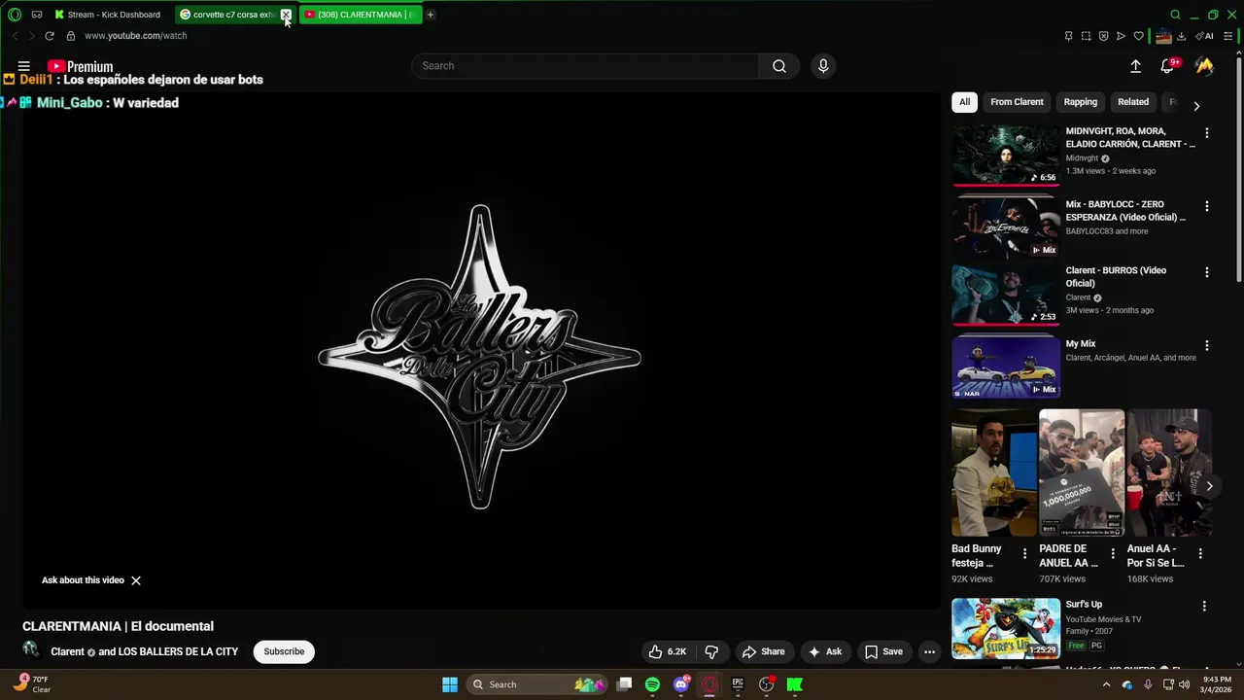Screen dimensions: 1244x700
Task: Open the Clarent - BURROS video thumbnail
Action: point(1005,296)
